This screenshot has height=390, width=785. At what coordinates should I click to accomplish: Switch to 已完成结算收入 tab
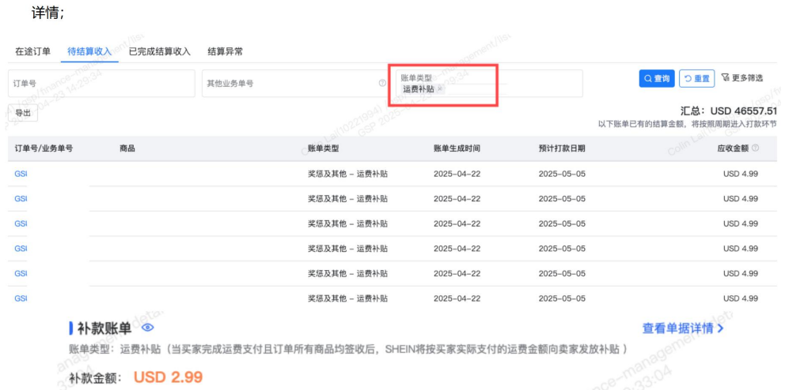[160, 51]
